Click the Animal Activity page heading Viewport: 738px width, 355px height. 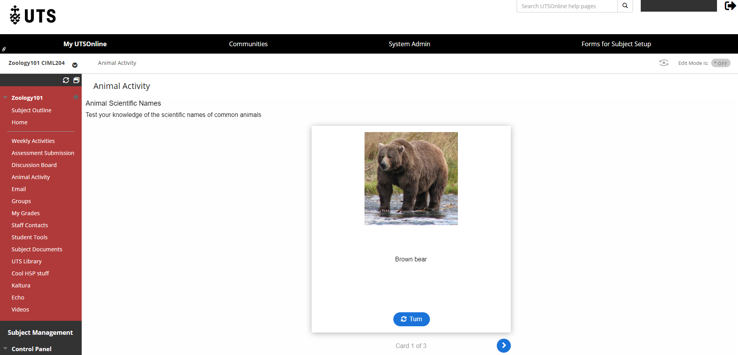point(122,86)
